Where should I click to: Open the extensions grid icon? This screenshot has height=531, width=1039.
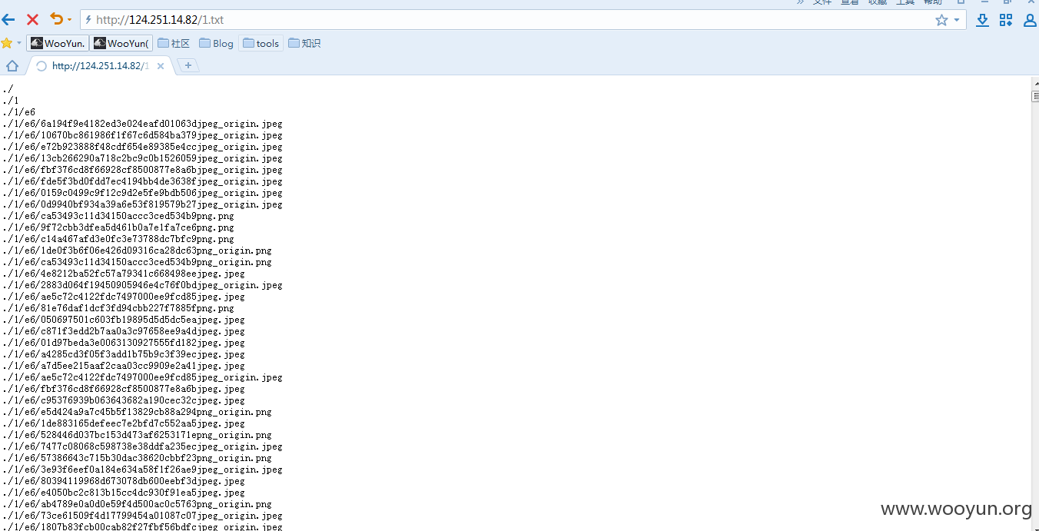click(x=1006, y=20)
